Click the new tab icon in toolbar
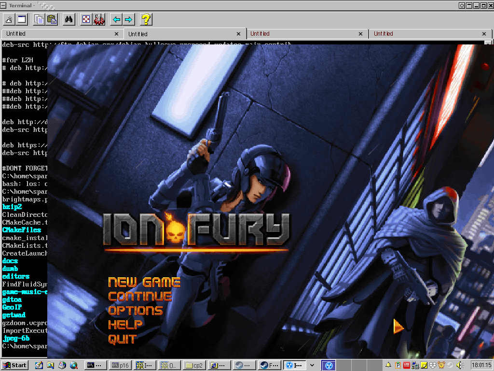This screenshot has height=371, width=494. 9,19
